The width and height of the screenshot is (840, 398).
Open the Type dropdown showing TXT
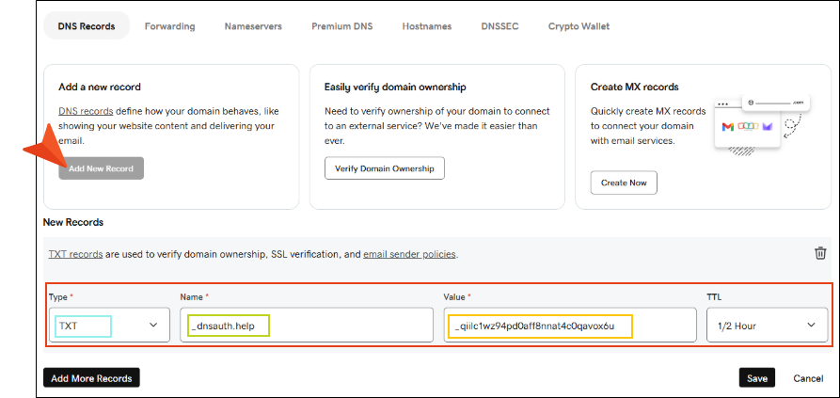pos(109,299)
